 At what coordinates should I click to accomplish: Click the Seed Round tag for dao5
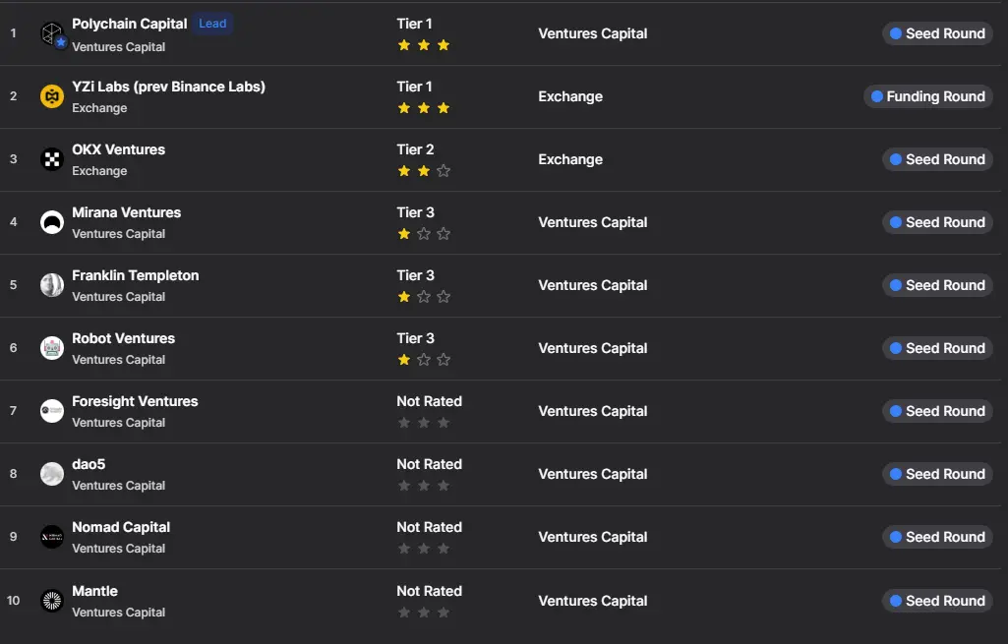[x=936, y=474]
